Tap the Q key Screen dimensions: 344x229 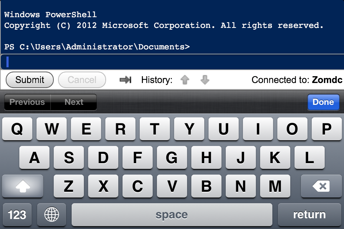(x=17, y=129)
